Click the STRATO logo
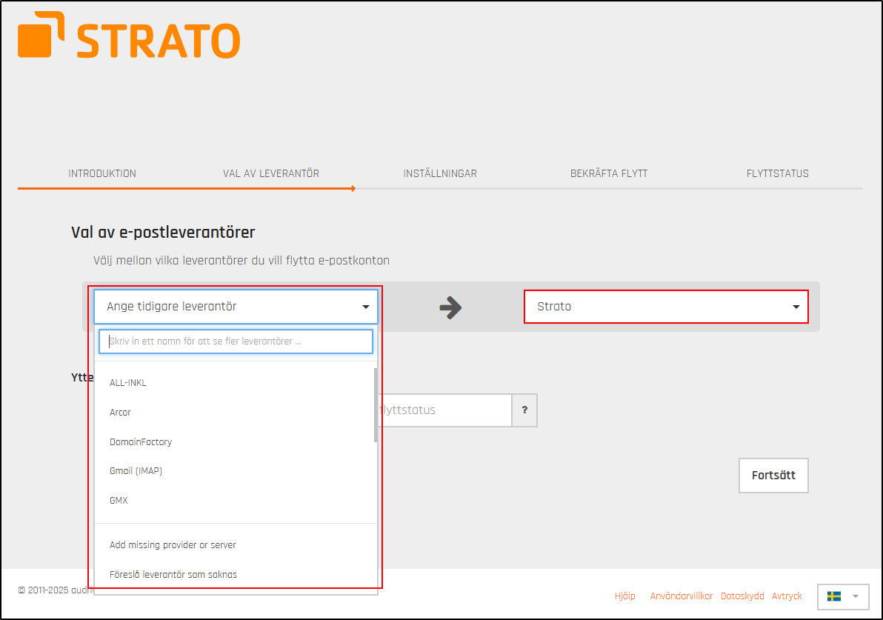The width and height of the screenshot is (883, 620). click(x=129, y=36)
